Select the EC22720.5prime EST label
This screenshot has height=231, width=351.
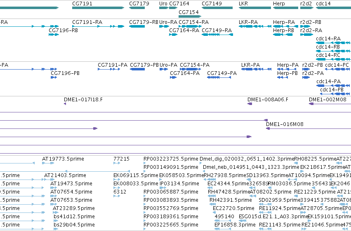[x=233, y=208]
